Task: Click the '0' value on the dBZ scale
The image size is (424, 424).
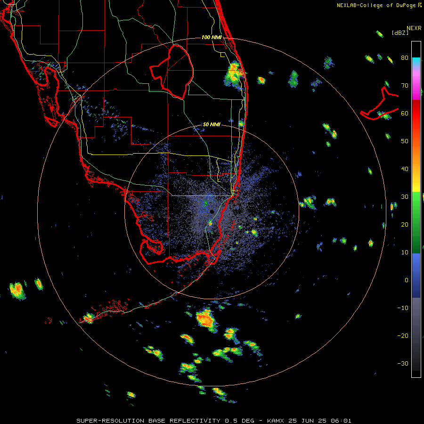Action: point(407,280)
